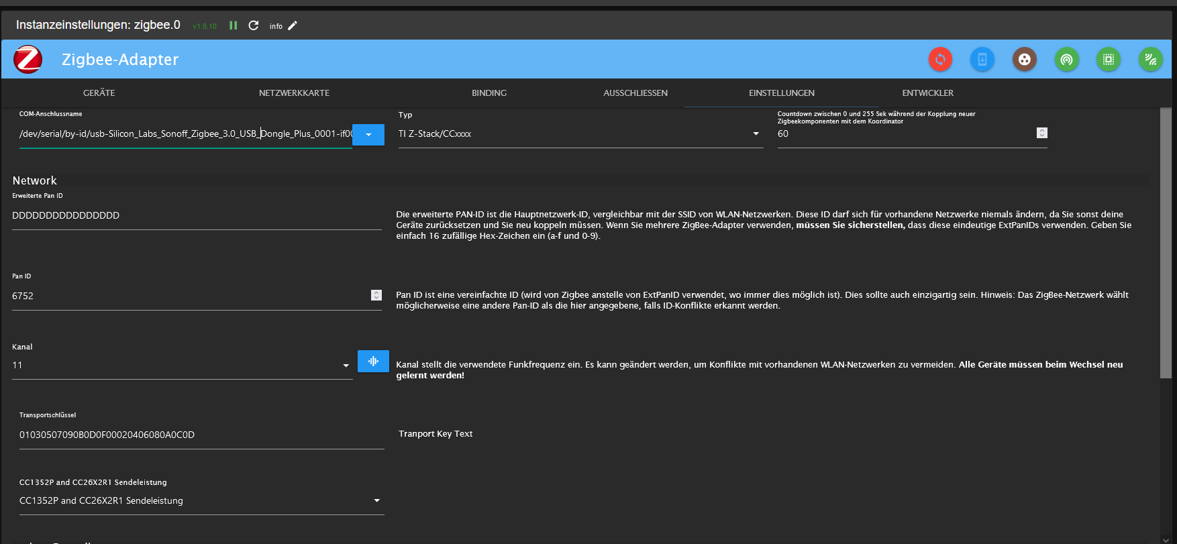Click the Zigbee logo icon
Image resolution: width=1177 pixels, height=544 pixels.
(28, 59)
